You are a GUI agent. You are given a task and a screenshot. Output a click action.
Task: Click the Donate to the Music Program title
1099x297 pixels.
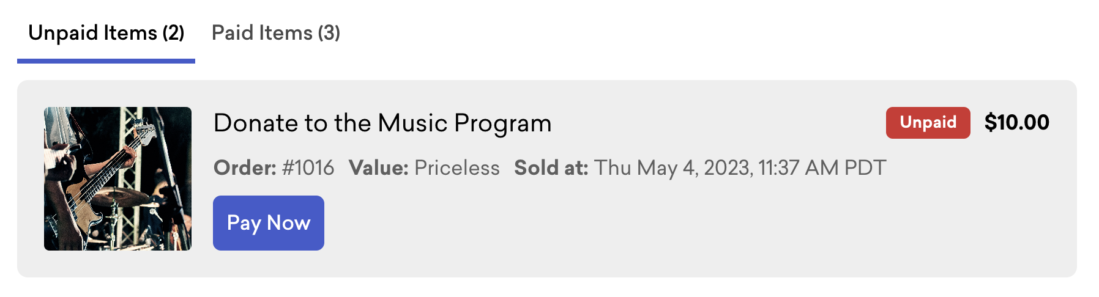click(x=382, y=123)
